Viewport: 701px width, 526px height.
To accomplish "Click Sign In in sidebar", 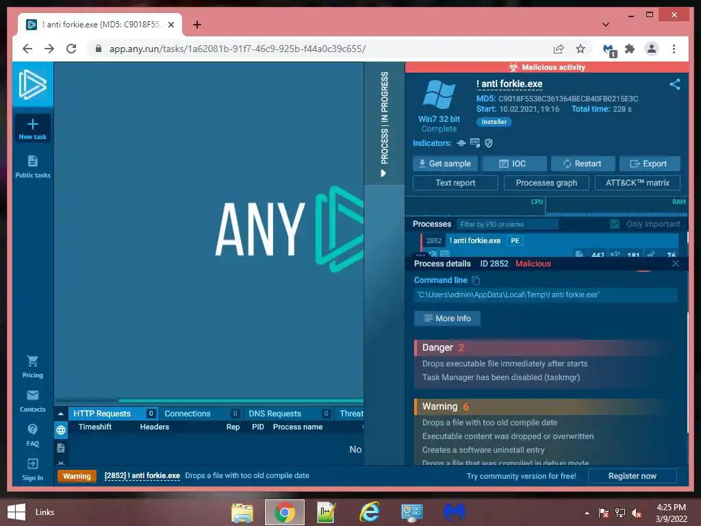I will click(33, 470).
